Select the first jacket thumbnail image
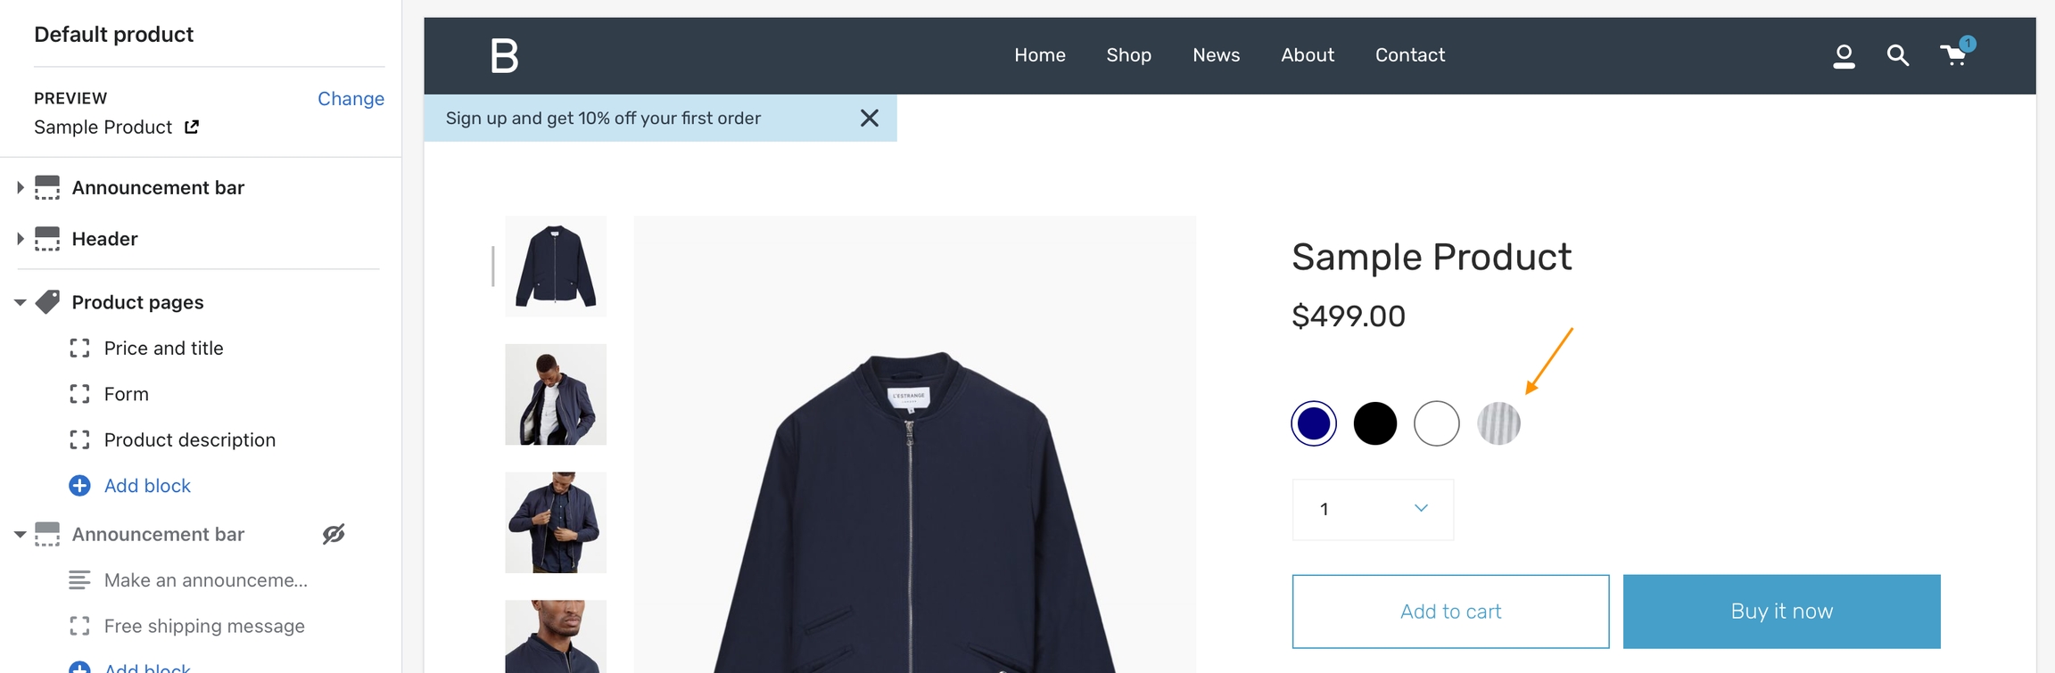 tap(556, 267)
